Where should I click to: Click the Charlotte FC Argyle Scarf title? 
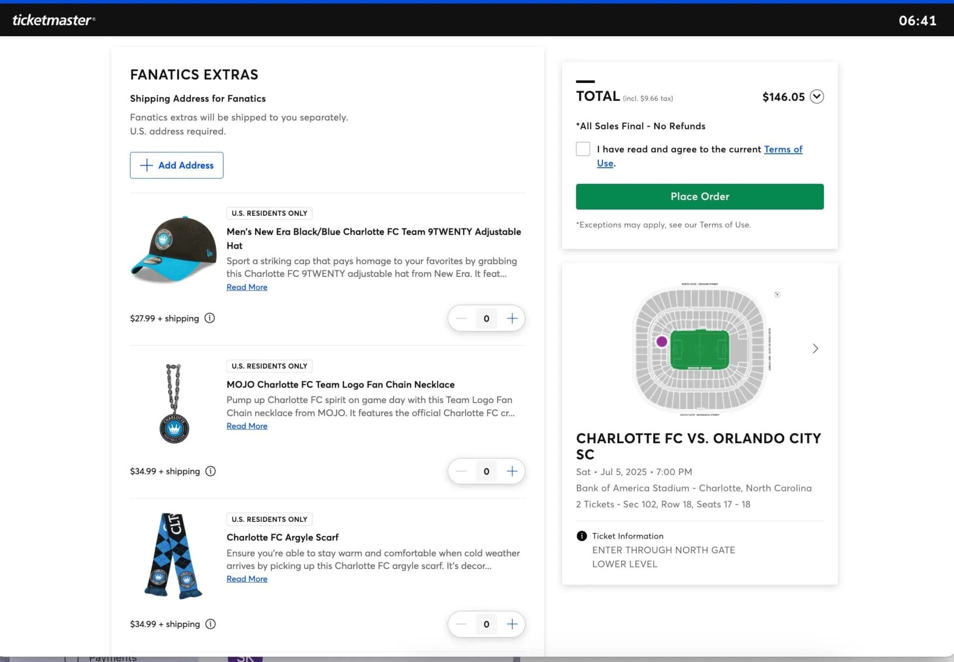coord(282,537)
